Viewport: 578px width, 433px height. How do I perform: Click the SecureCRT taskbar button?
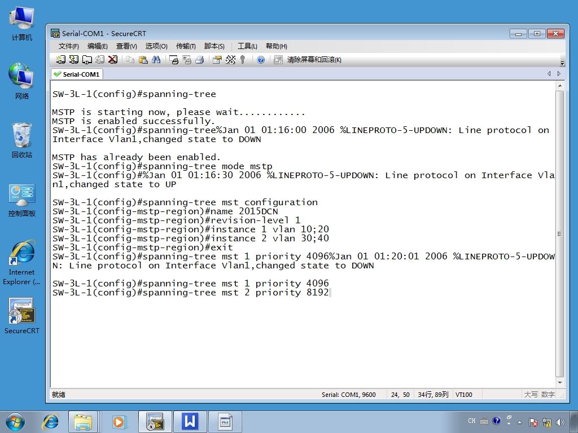[155, 422]
